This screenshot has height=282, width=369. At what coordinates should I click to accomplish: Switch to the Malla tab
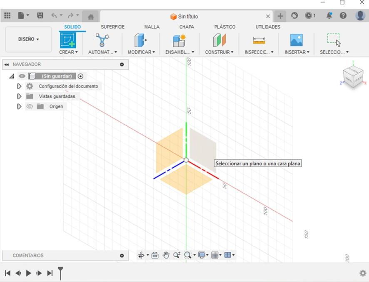(152, 27)
